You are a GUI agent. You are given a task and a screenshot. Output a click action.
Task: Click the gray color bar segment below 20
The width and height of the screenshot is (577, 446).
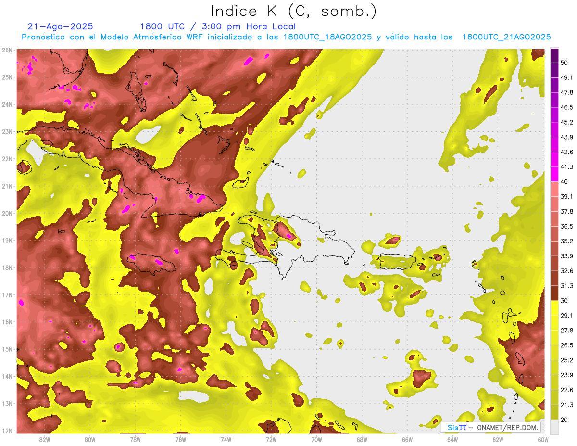pyautogui.click(x=555, y=426)
